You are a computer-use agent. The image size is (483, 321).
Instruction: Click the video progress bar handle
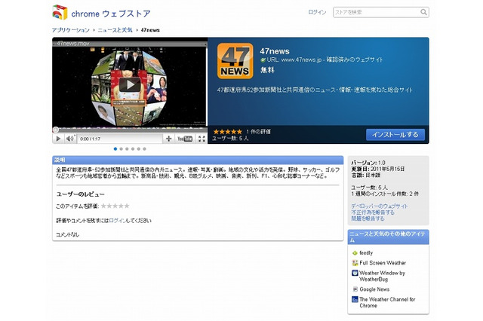point(56,130)
